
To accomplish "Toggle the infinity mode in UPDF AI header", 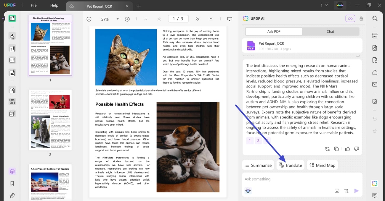I will [350, 18].
